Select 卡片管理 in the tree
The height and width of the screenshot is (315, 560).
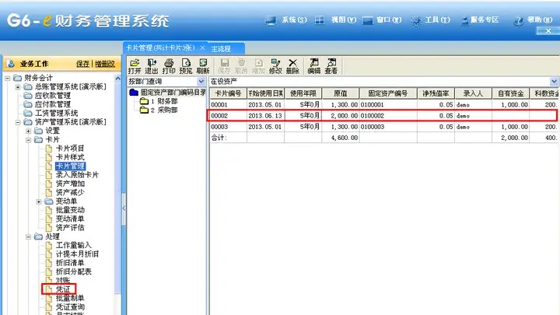tap(70, 166)
